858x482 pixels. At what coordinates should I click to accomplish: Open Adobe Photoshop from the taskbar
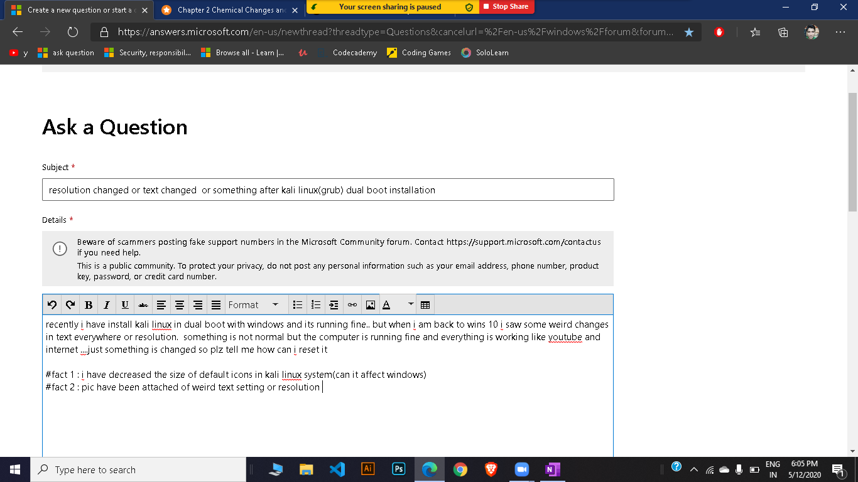(399, 469)
